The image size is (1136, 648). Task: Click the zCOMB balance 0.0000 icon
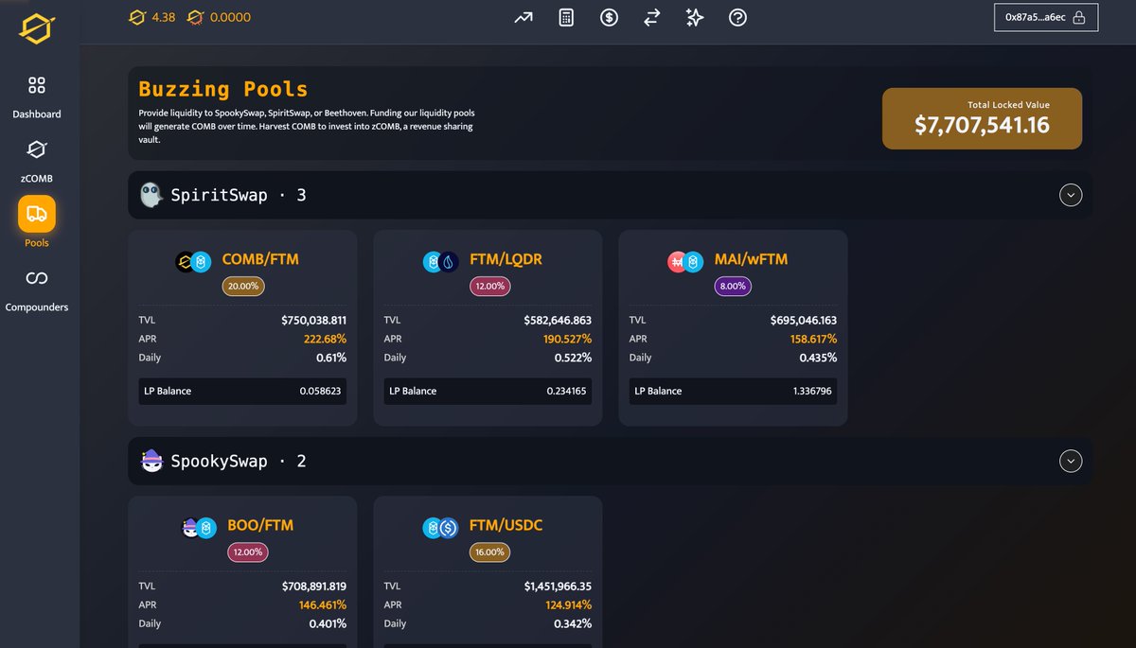click(195, 17)
